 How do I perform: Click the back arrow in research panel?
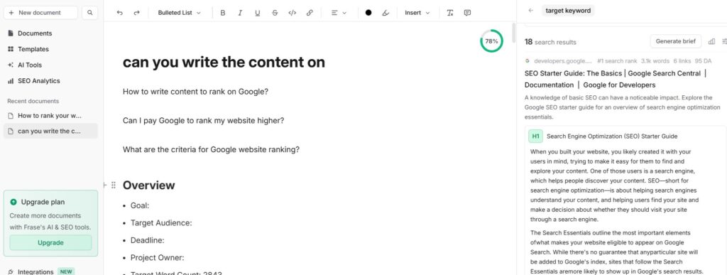pos(531,10)
